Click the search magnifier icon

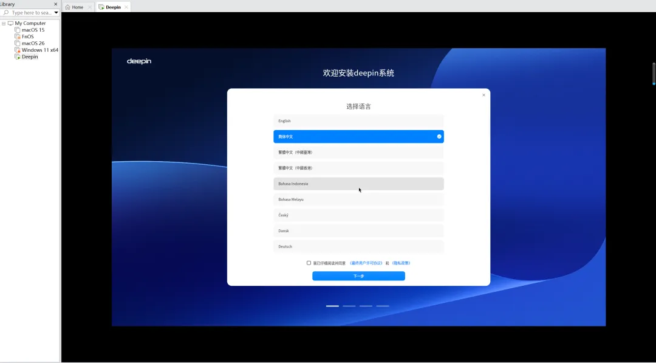click(6, 13)
